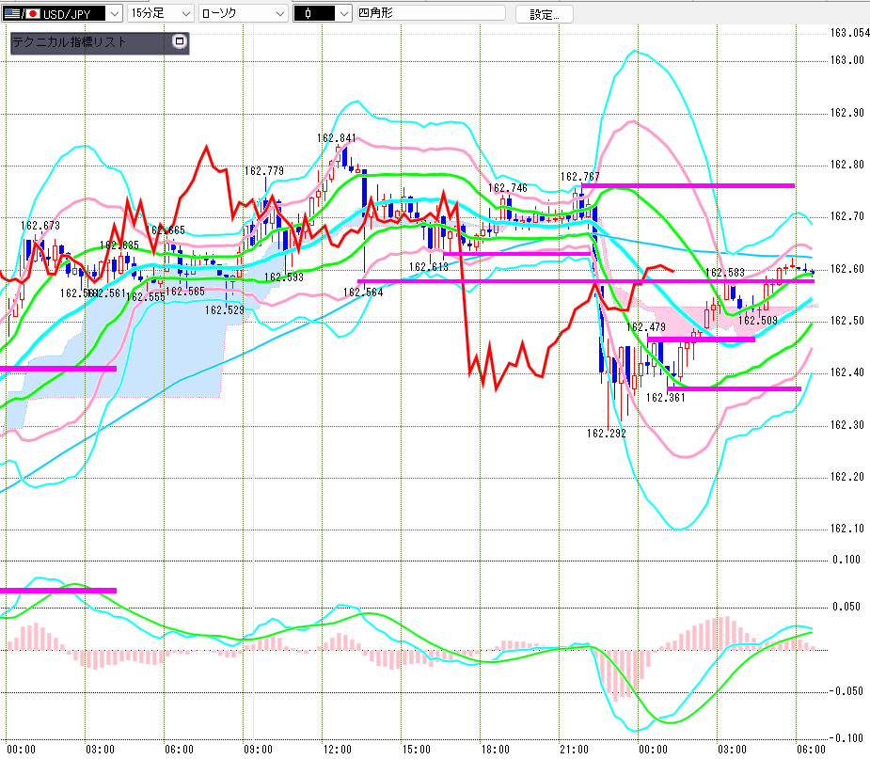Viewport: 870px width, 759px height.
Task: Click the 0.100 MACD axis label
Action: (x=847, y=560)
